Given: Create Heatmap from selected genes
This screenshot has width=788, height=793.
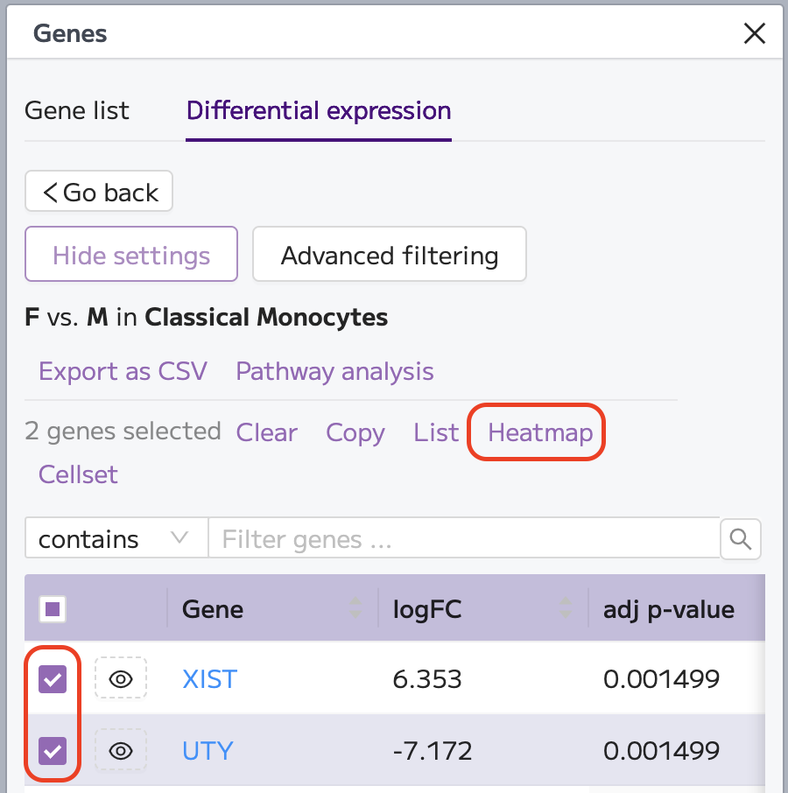Looking at the screenshot, I should point(540,432).
